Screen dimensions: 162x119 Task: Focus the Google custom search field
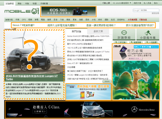pos(146,10)
